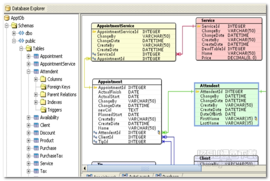Click the Columns folder icon under Attendent

click(x=43, y=79)
